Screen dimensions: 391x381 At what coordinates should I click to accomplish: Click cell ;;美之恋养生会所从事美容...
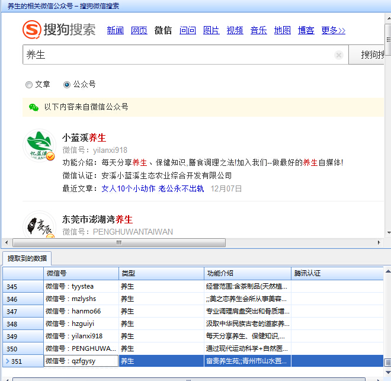(x=248, y=299)
